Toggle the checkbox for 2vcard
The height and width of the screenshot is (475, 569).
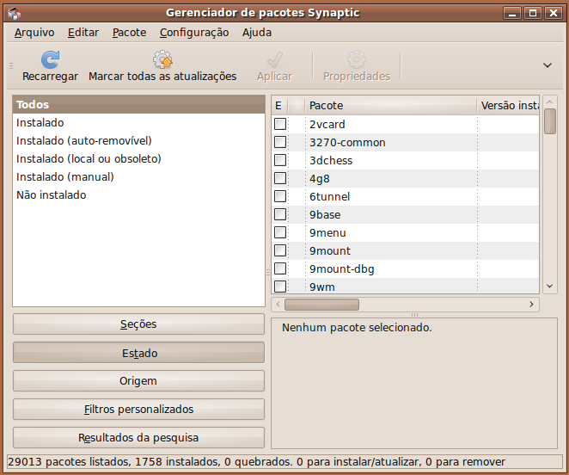click(x=280, y=124)
